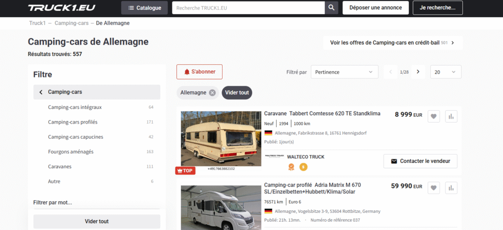The image size is (503, 230).
Task: Click the 59 990 EUR price
Action: coord(407,186)
